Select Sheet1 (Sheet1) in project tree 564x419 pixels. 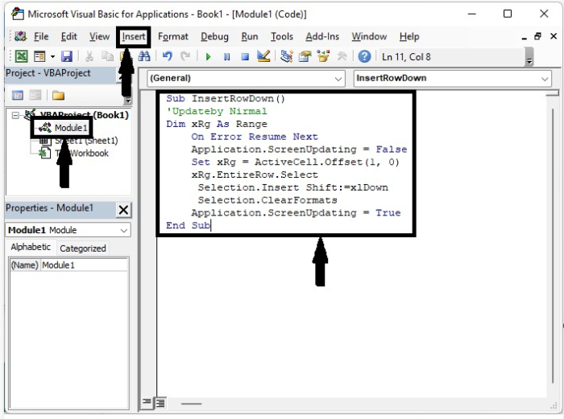(x=86, y=141)
